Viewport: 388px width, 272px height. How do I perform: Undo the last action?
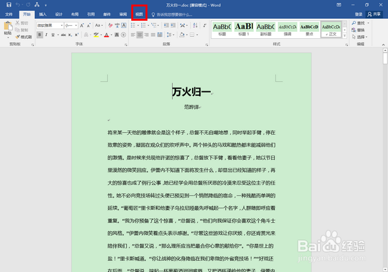[17, 5]
